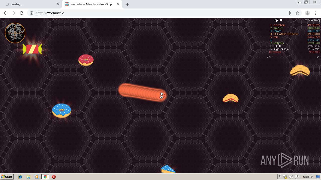This screenshot has height=180, width=321.
Task: Click leaderboard entry balz
Action: click(x=276, y=37)
